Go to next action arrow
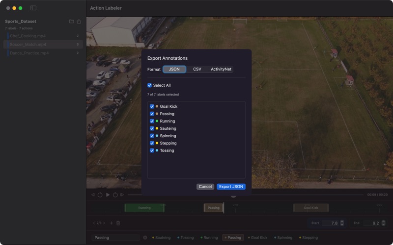This screenshot has height=245, width=393. tap(104, 223)
